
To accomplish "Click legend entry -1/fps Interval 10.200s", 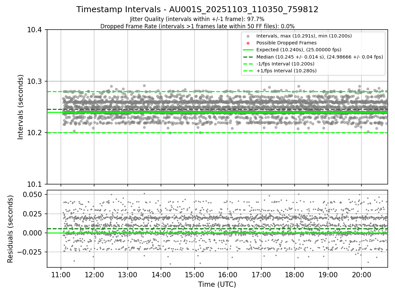I will (285, 64).
